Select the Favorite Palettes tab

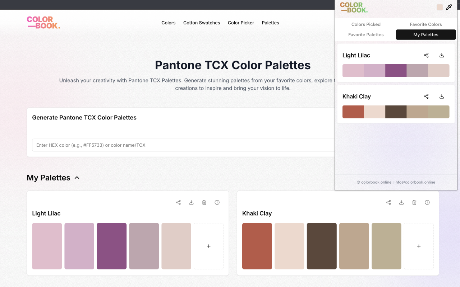coord(366,35)
